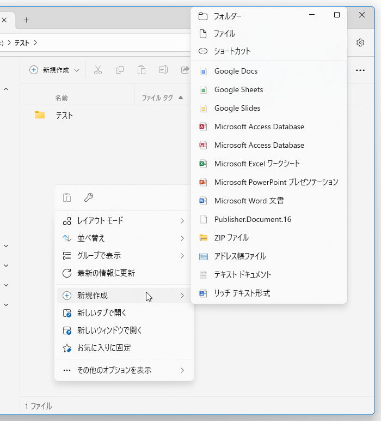The height and width of the screenshot is (421, 381).
Task: Expand the レイアウト モード submenu
Action: 124,221
